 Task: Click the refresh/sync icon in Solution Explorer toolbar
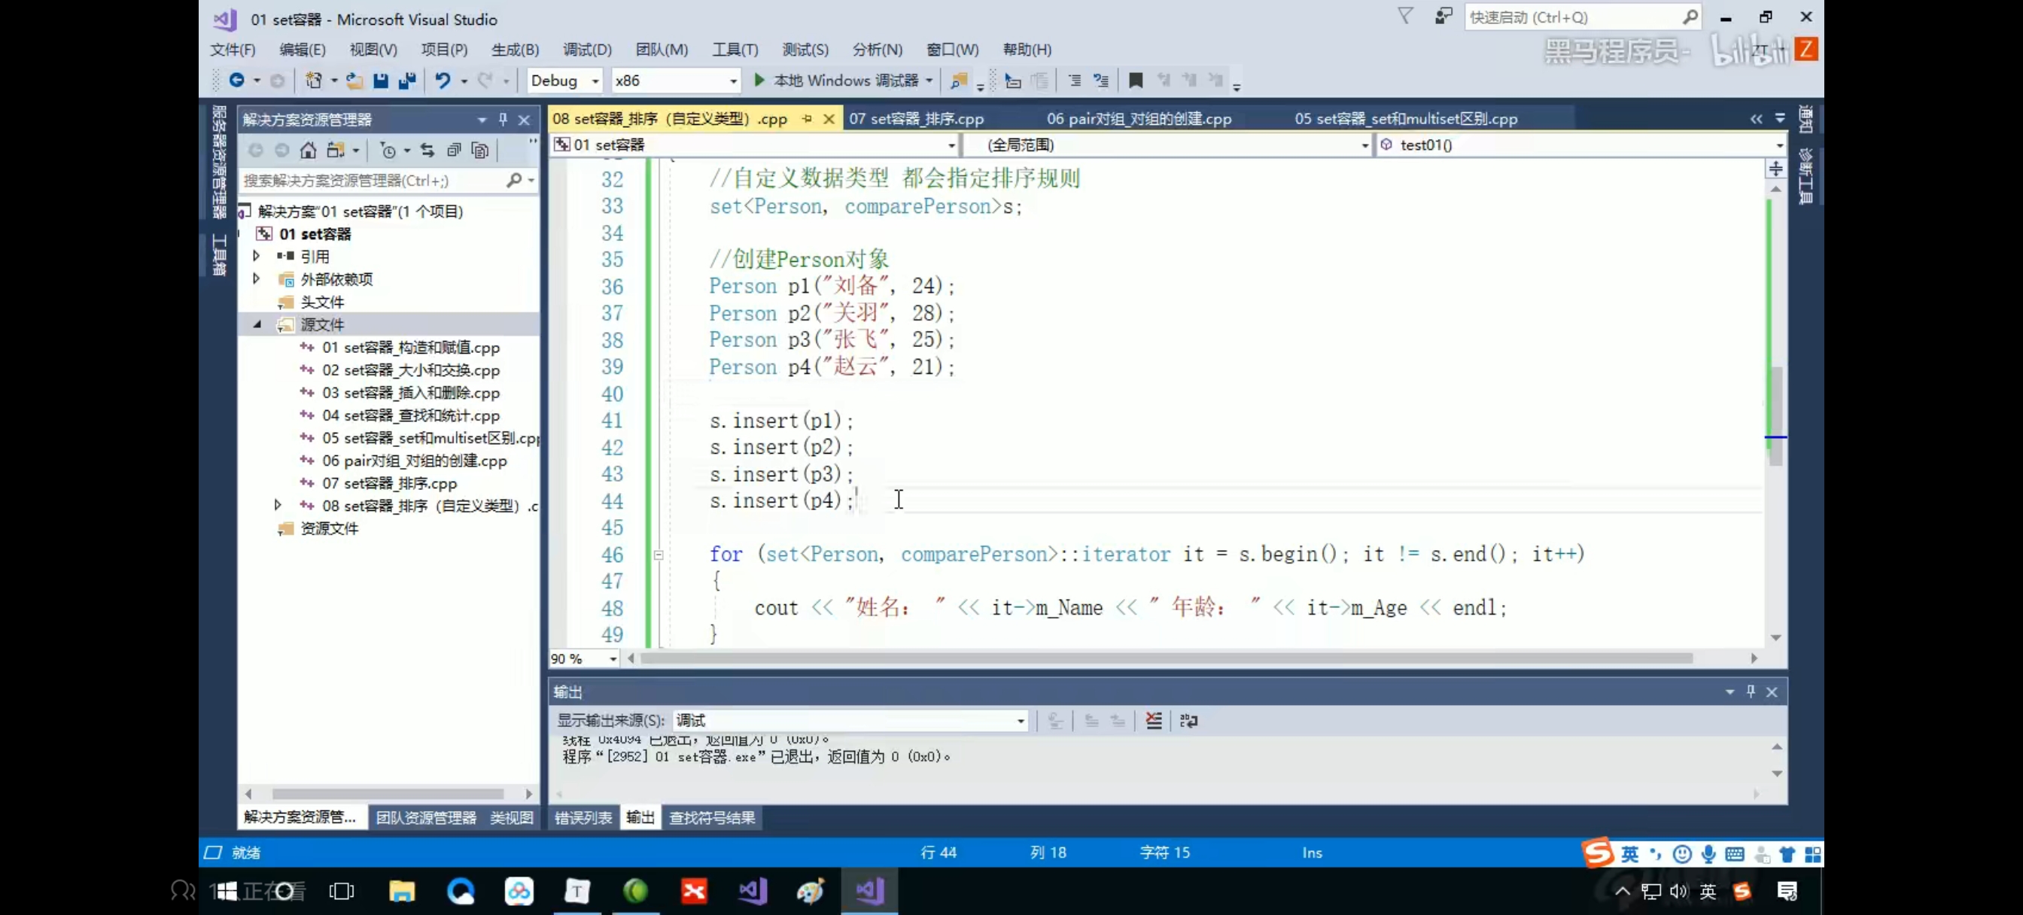(x=427, y=150)
